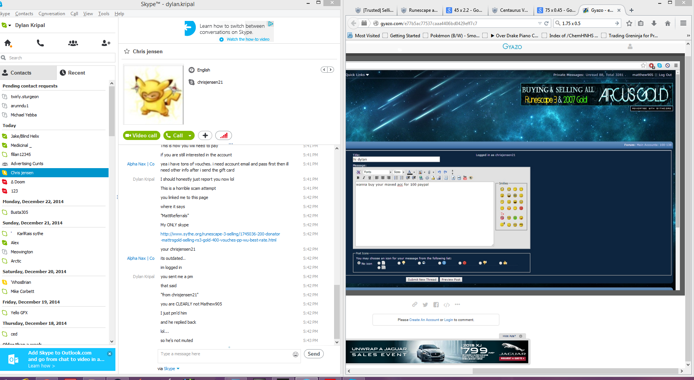Click Create An Account link on Gyazo
This screenshot has height=380, width=694.
424,320
